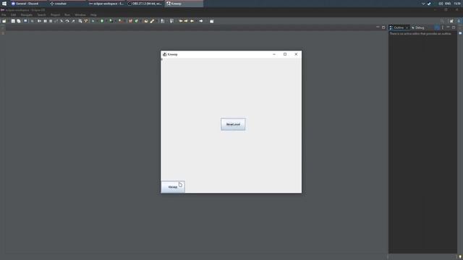The height and width of the screenshot is (260, 463).
Task: Click the Step Over toolbar icon
Action: click(x=67, y=21)
